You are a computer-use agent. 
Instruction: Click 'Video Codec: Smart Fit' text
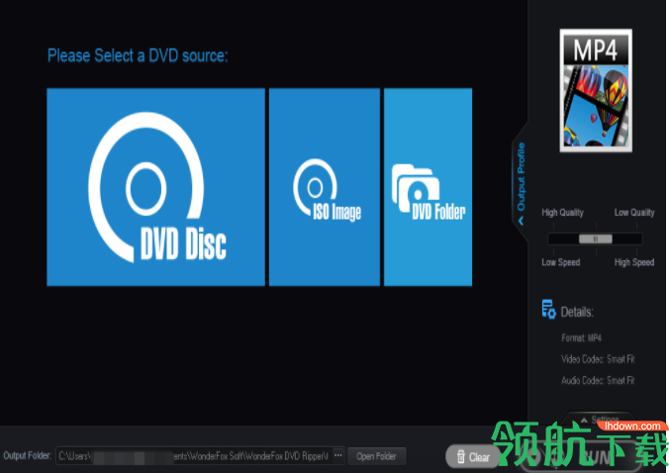pyautogui.click(x=598, y=359)
